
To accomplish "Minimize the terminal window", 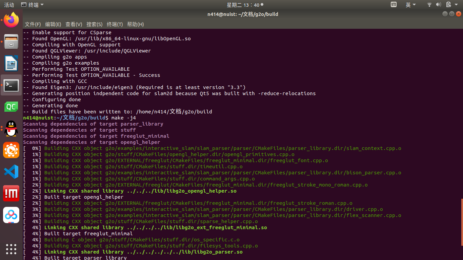I will tap(445, 14).
